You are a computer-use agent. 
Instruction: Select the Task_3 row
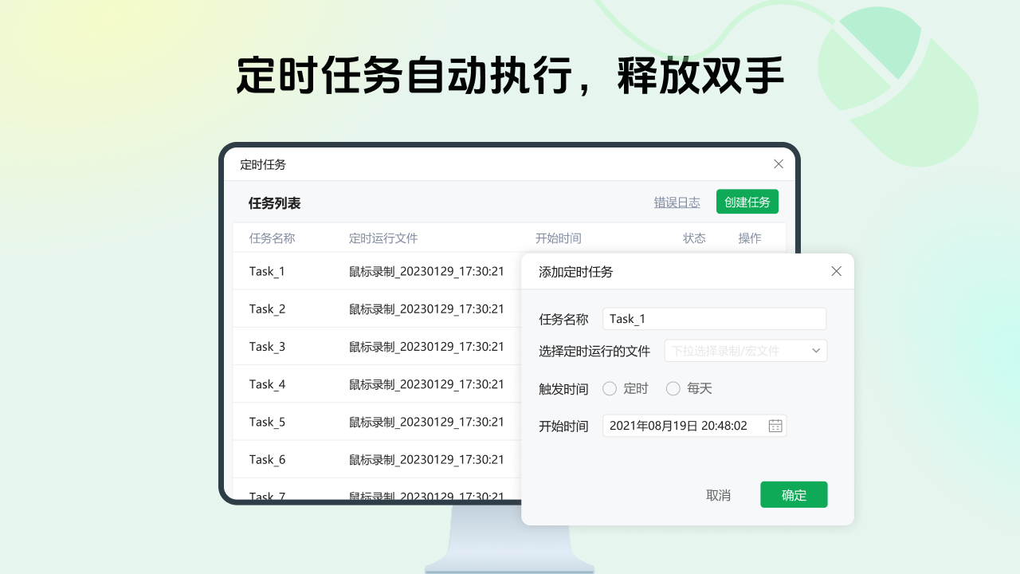(267, 346)
